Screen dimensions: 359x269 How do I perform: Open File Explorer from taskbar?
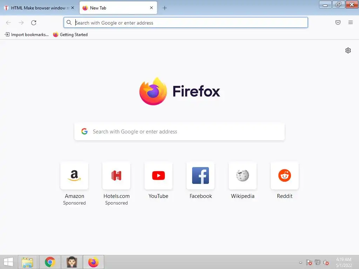27,262
